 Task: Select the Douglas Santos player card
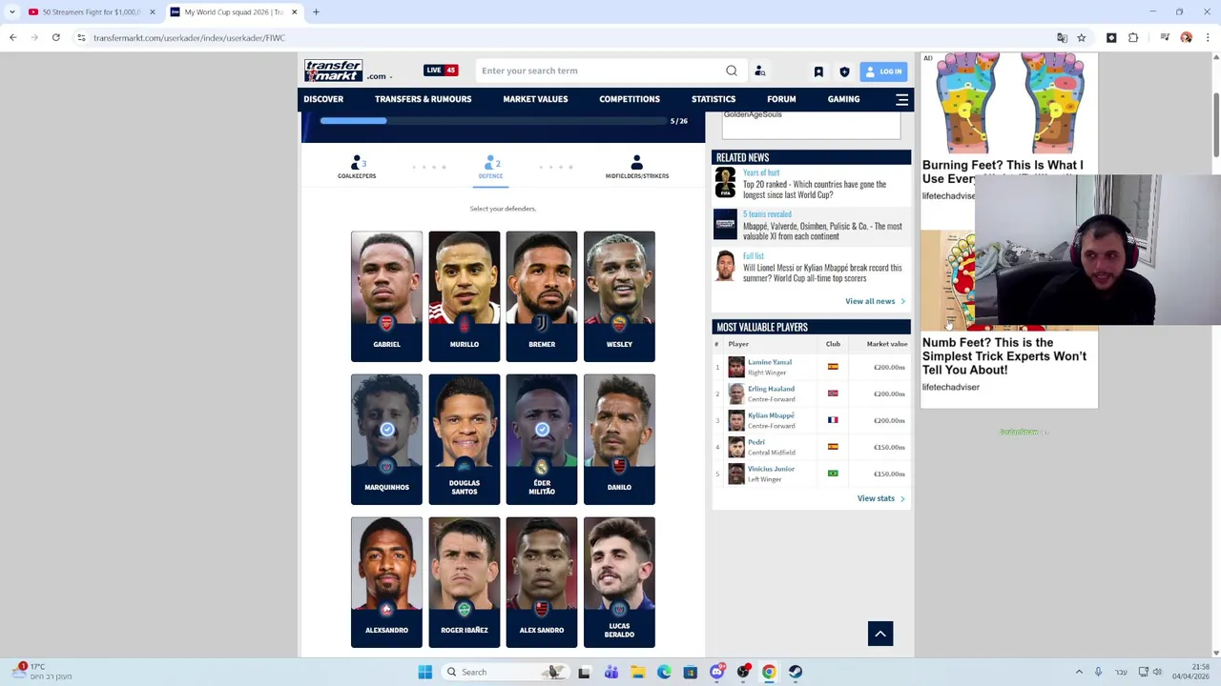pos(465,439)
